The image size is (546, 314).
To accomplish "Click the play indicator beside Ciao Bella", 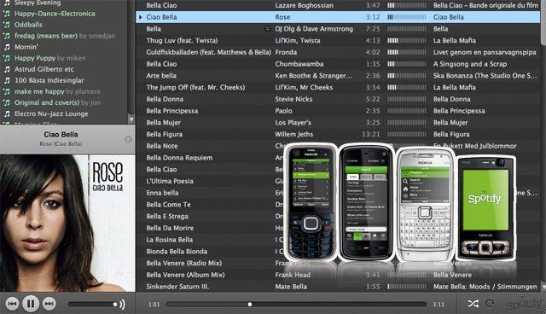I will (x=140, y=17).
